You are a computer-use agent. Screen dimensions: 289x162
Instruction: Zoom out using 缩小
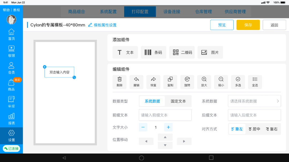coord(221,82)
